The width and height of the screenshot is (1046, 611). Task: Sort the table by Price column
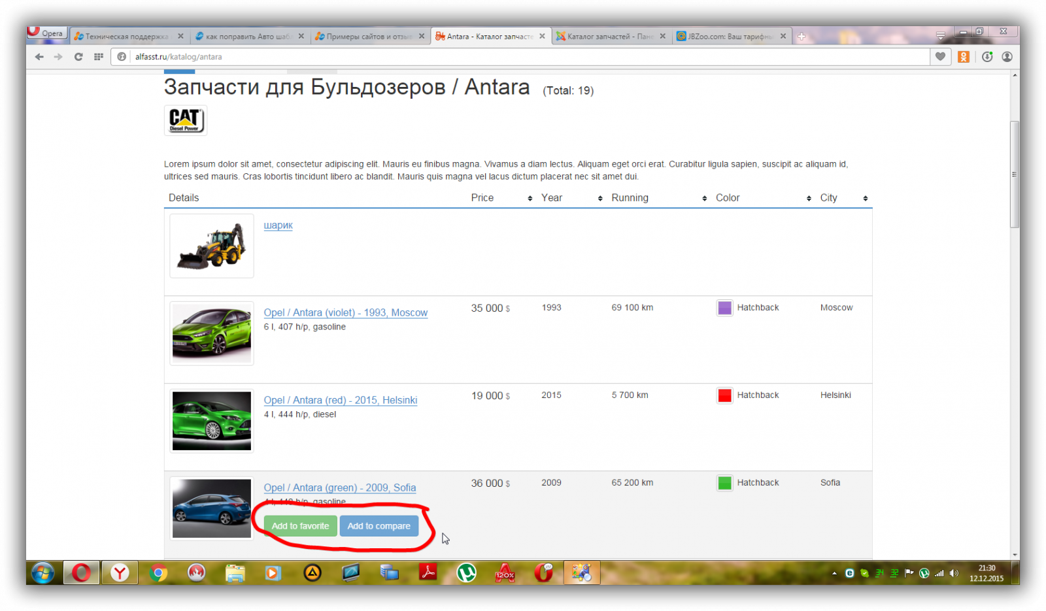point(501,198)
